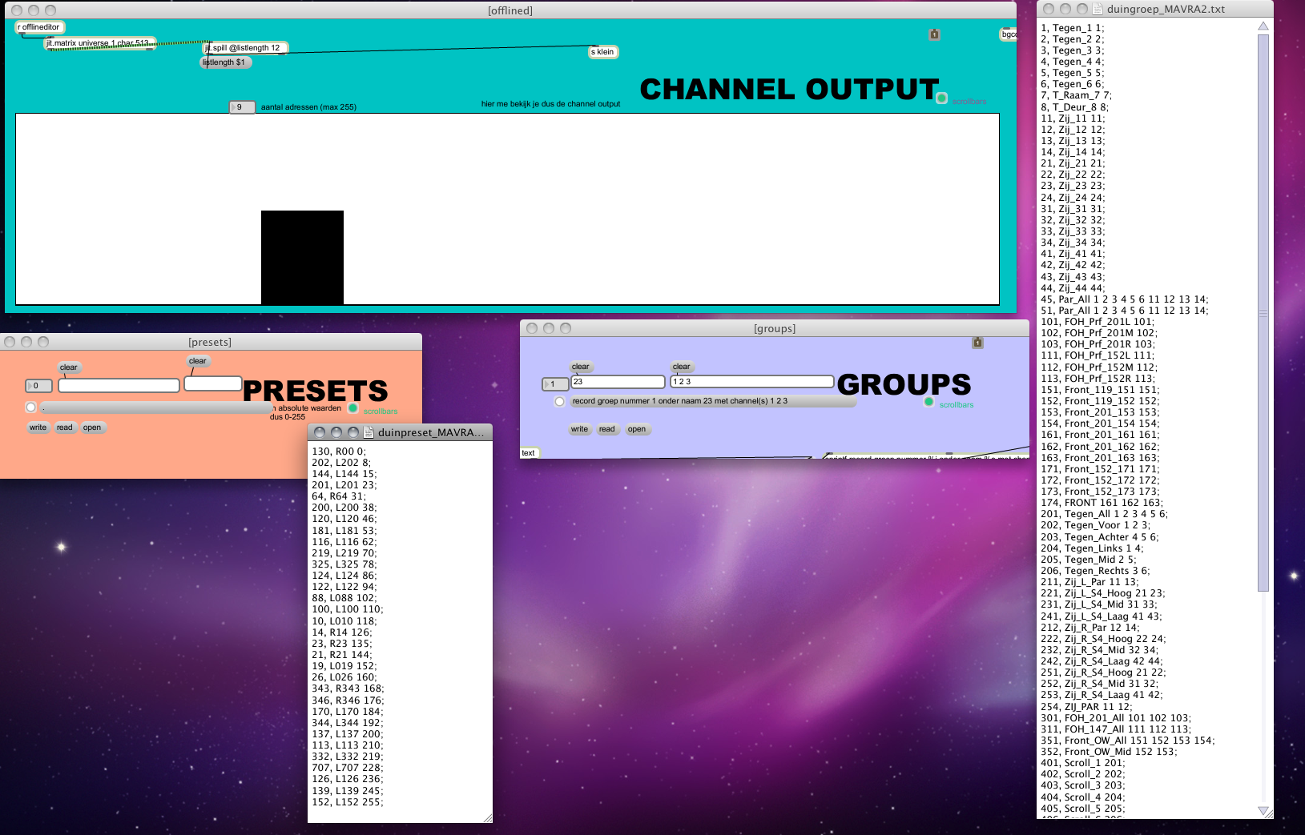The height and width of the screenshot is (835, 1305).
Task: Click the round bang button in presets window
Action: point(31,407)
